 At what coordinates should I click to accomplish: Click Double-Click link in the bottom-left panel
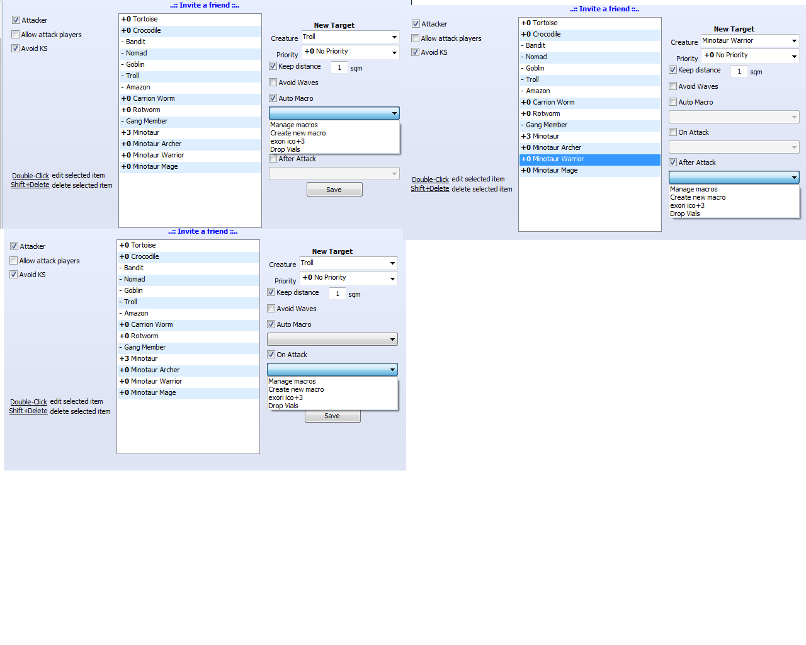pyautogui.click(x=28, y=402)
